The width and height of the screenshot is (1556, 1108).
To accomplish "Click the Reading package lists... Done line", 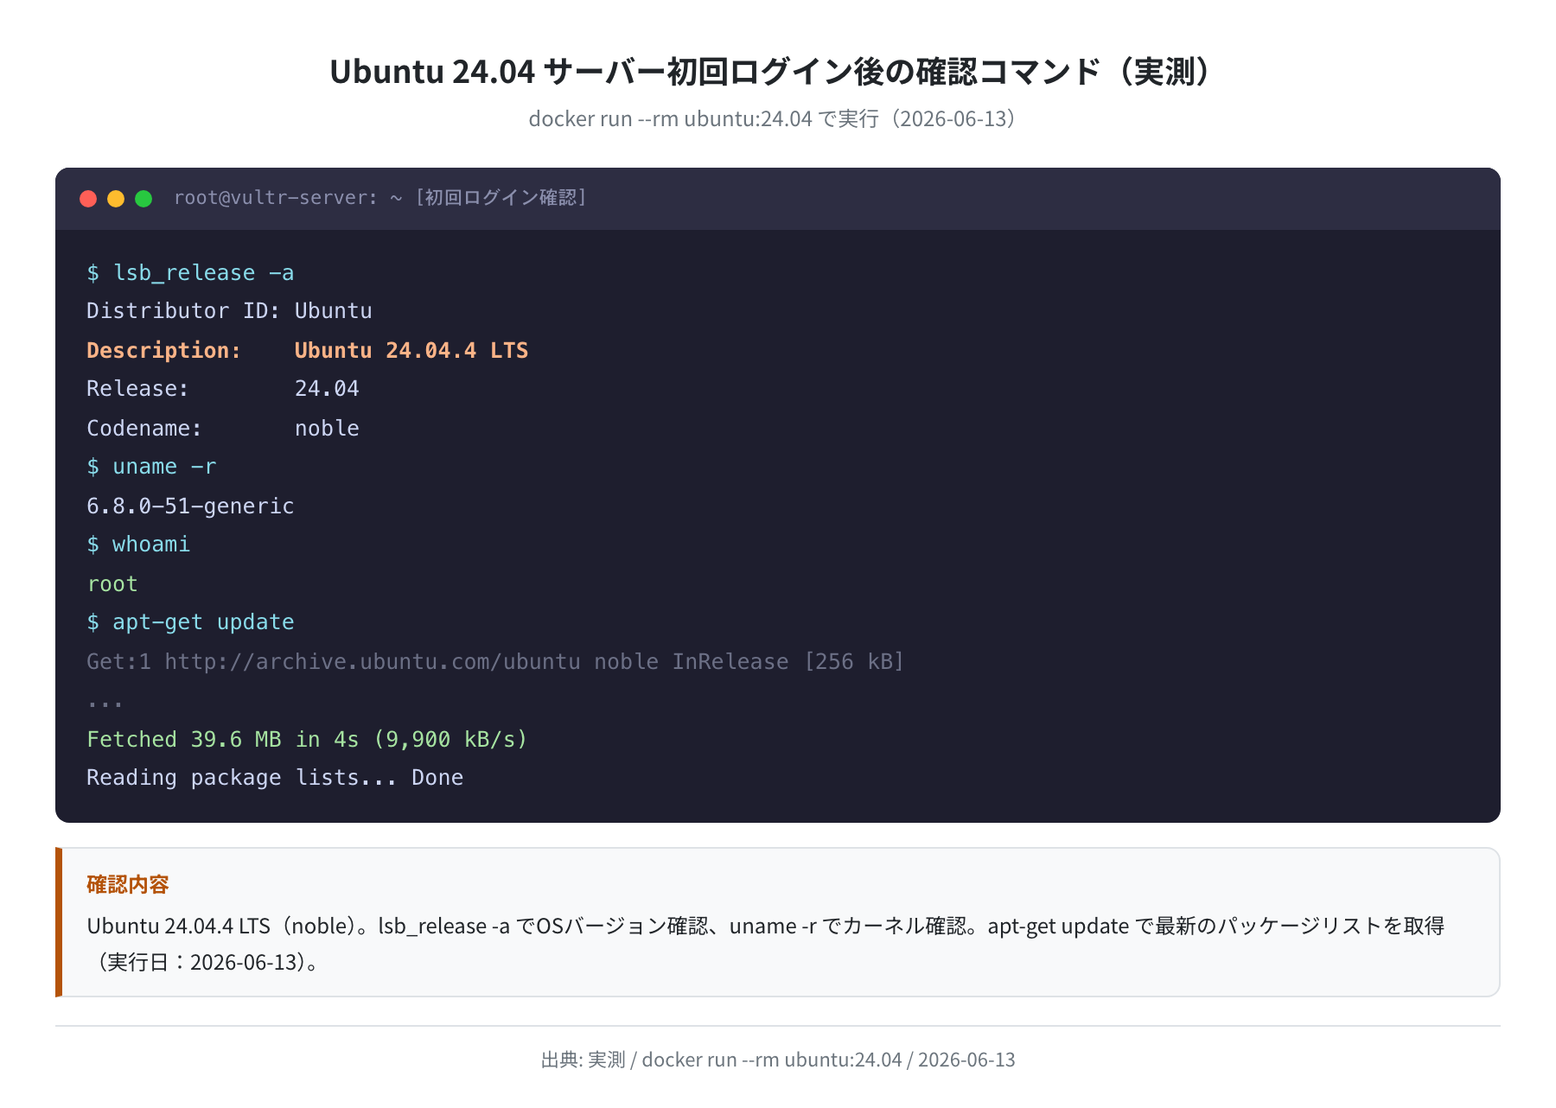I will (275, 778).
